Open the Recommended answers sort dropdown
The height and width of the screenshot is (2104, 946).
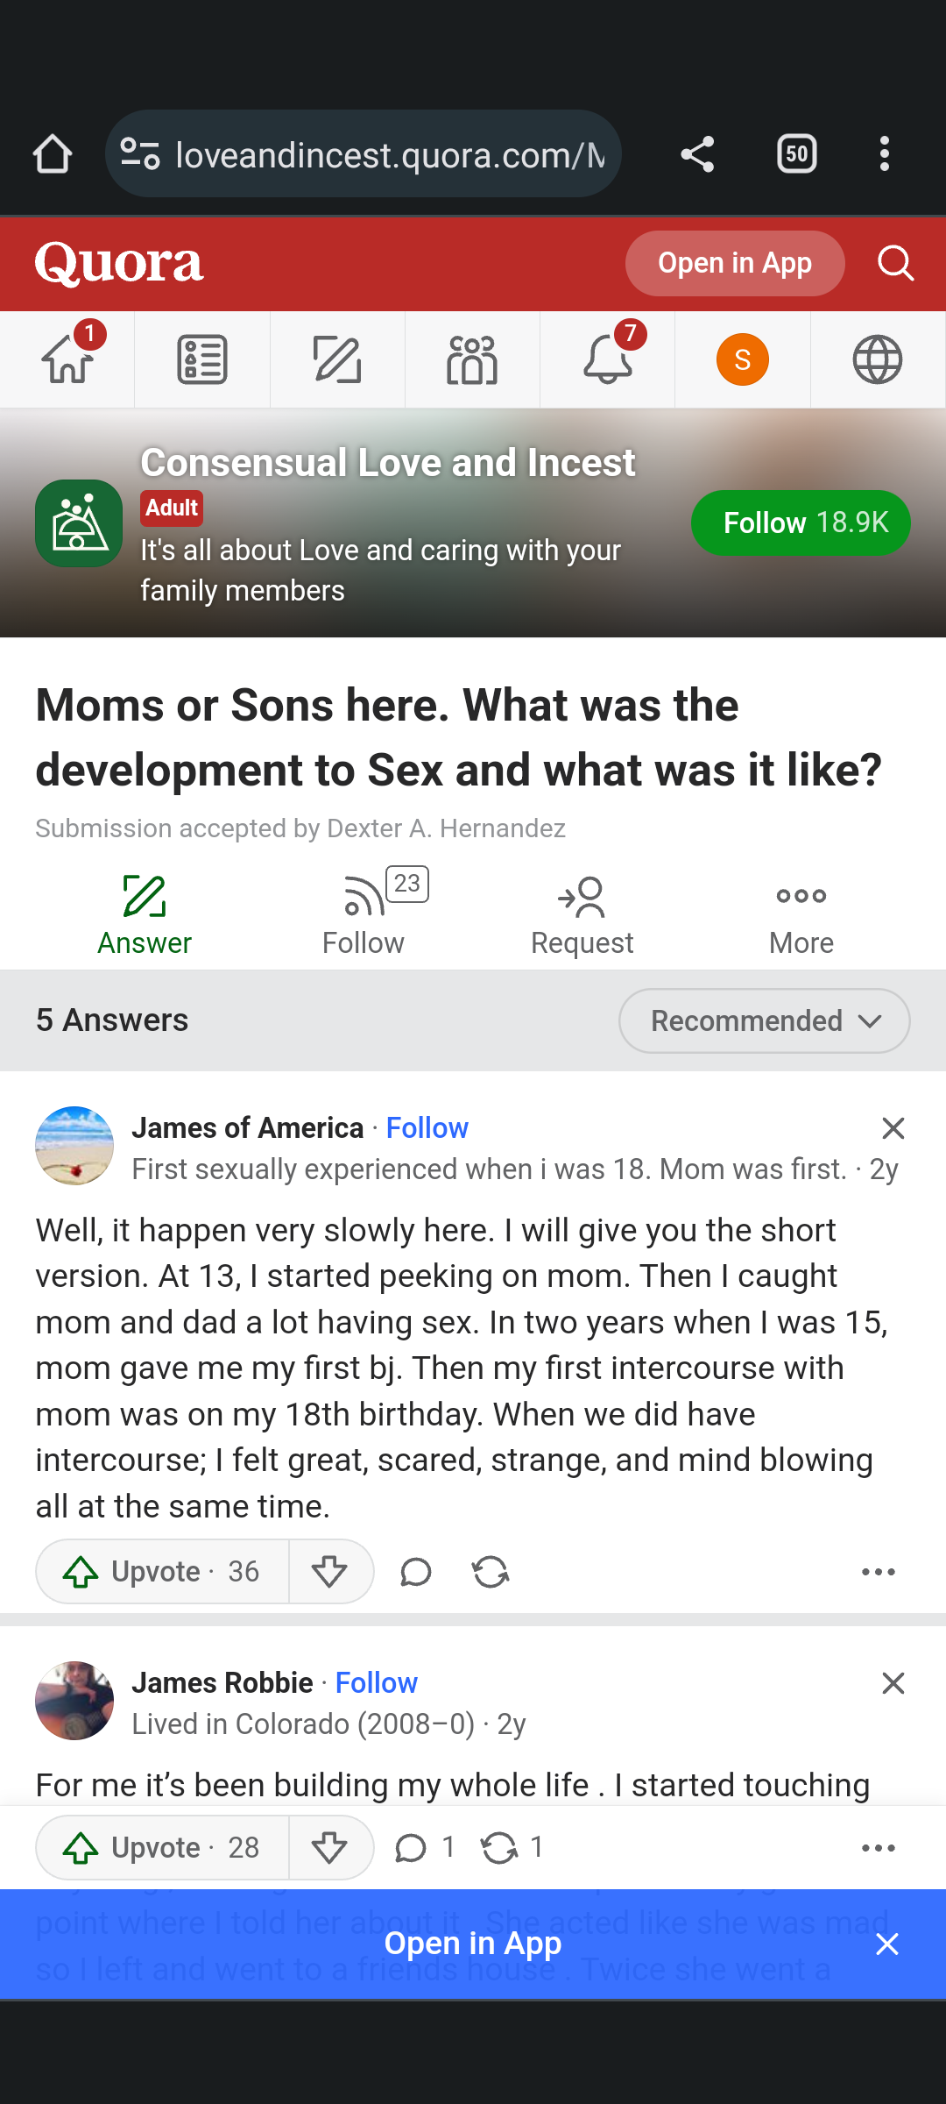(763, 1020)
